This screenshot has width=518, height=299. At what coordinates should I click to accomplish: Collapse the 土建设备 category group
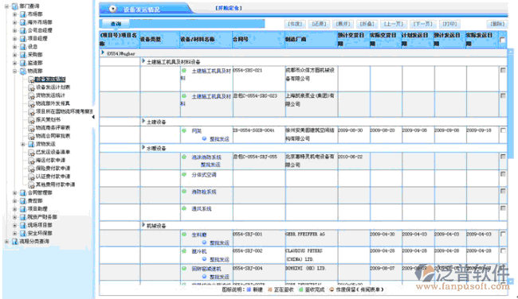tap(143, 122)
